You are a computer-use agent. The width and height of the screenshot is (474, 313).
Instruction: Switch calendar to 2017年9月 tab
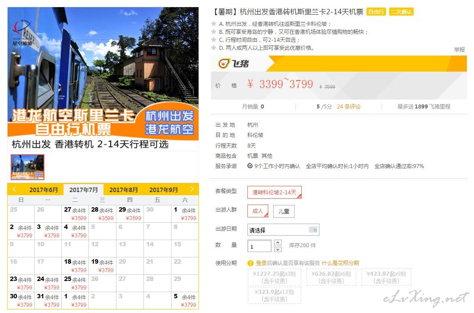click(x=163, y=189)
